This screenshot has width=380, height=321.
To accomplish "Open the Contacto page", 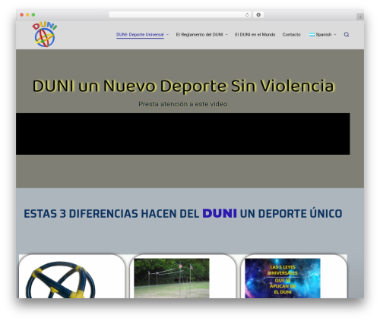I will pos(291,35).
